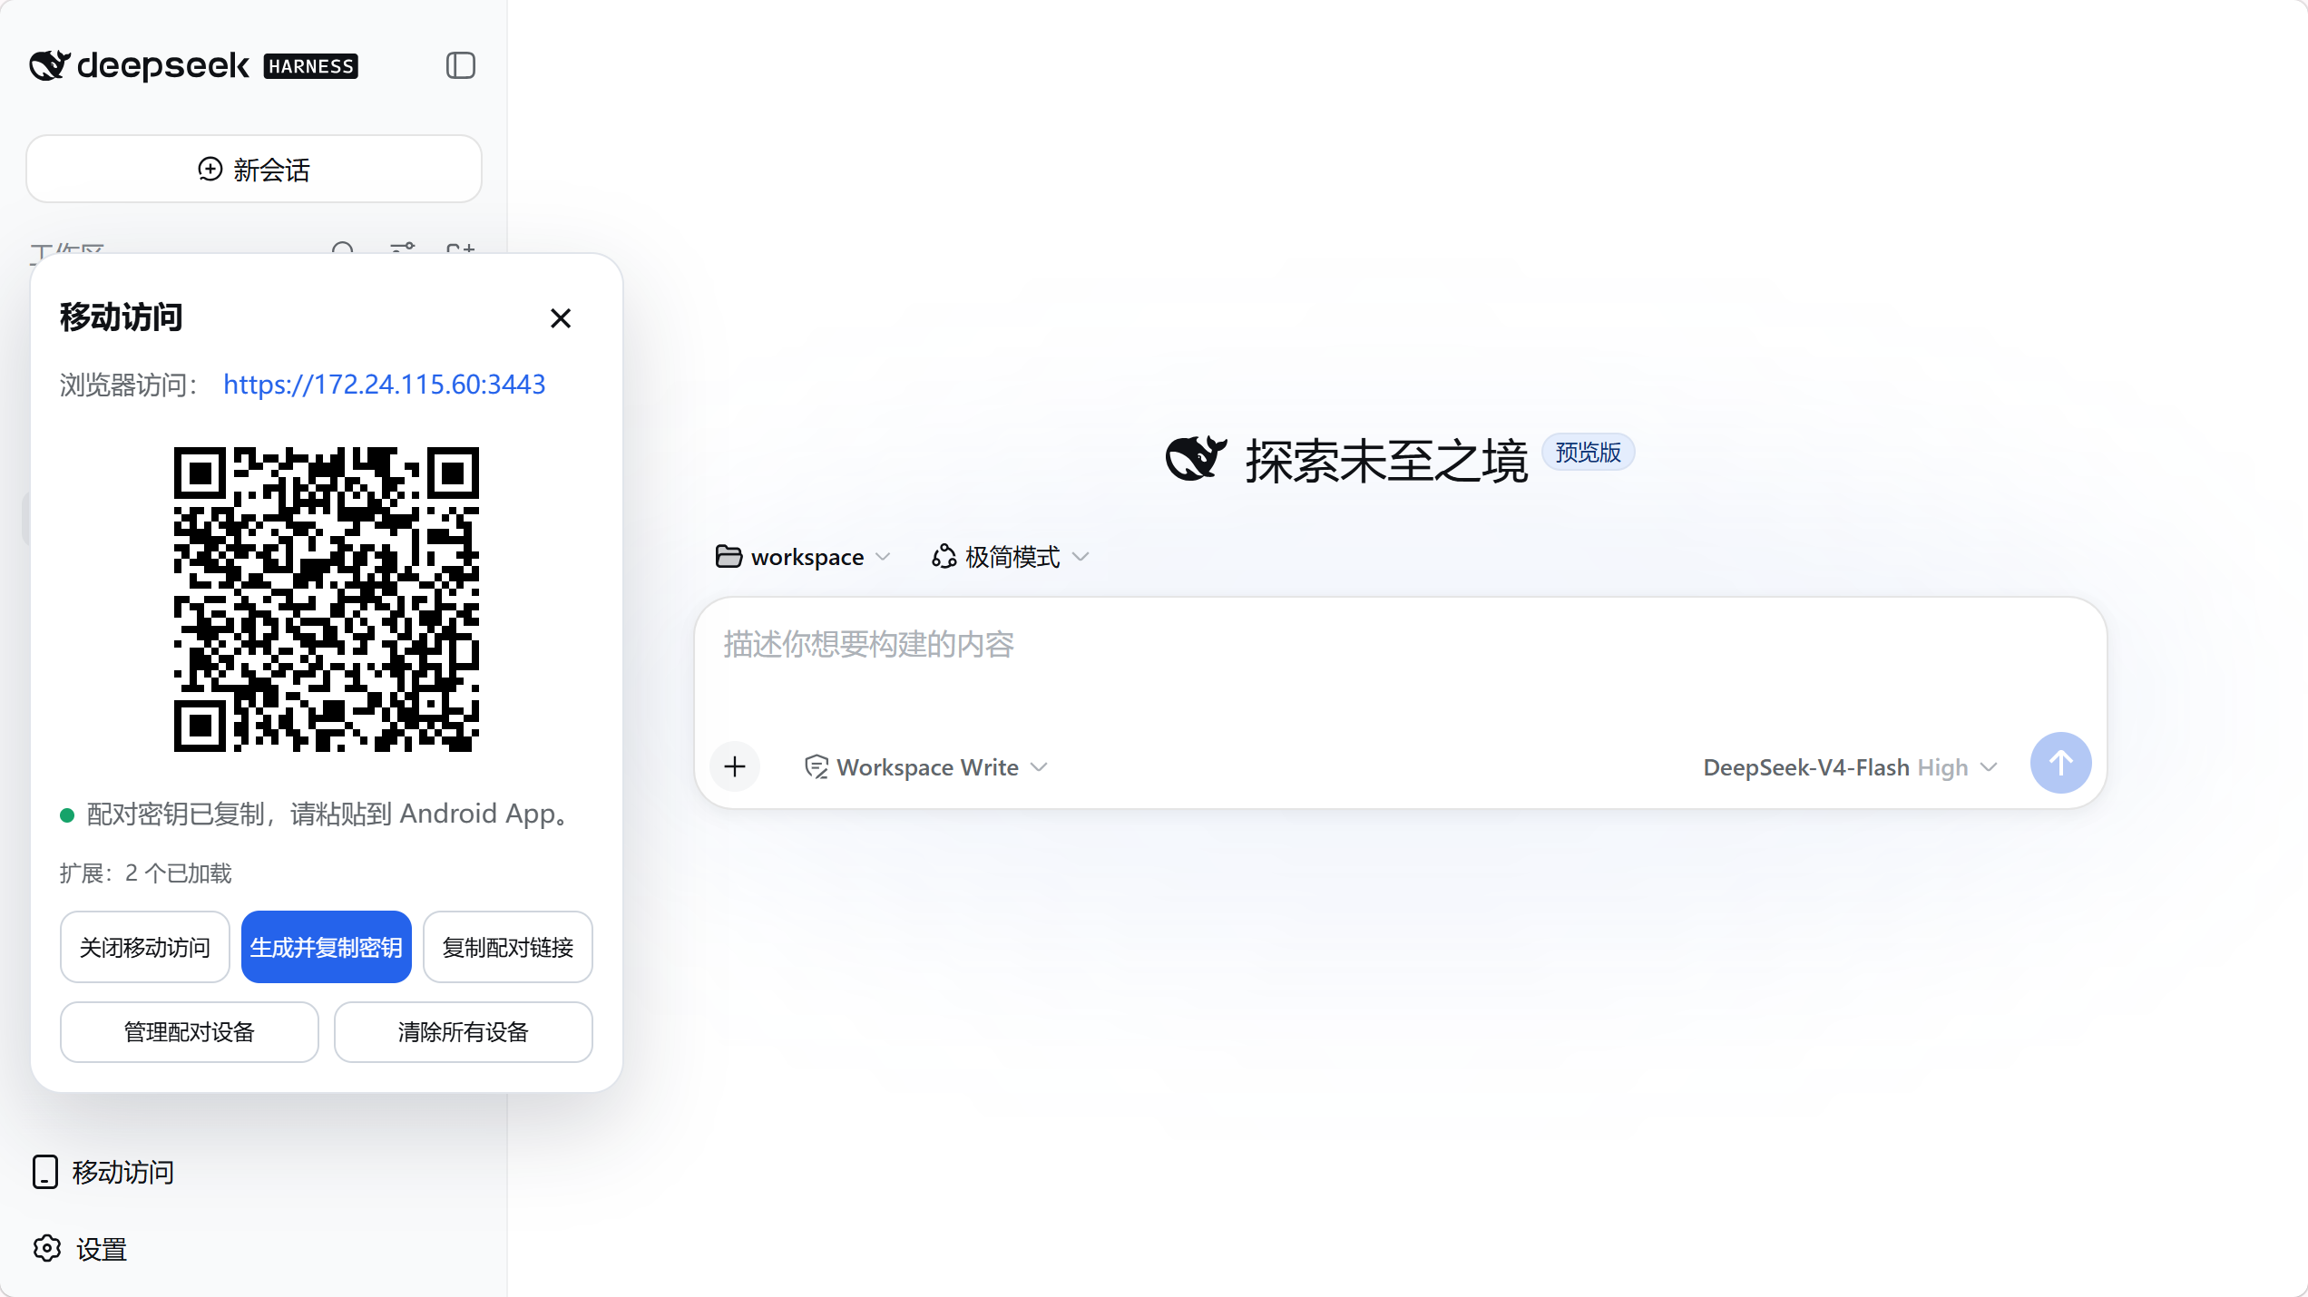This screenshot has height=1297, width=2308.
Task: Click the deepseek whale logo in sidebar
Action: (50, 65)
